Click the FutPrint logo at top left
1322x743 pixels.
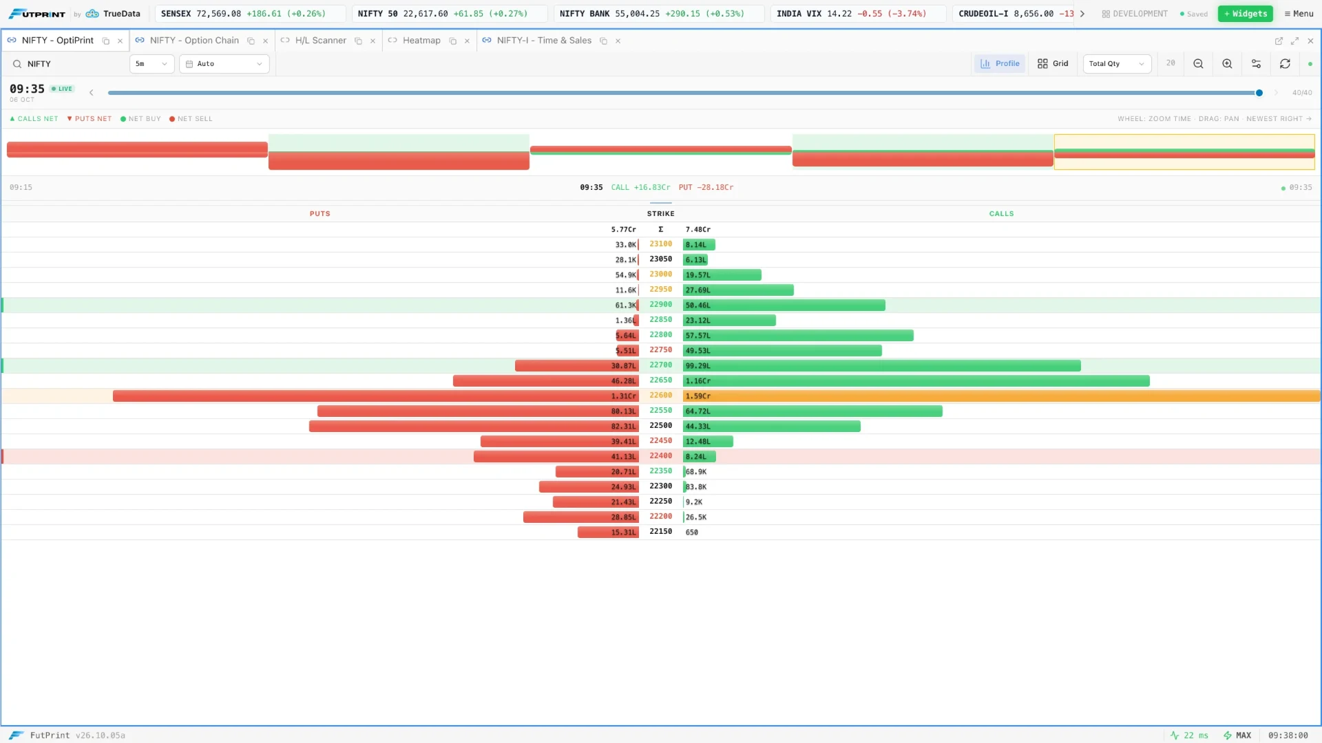point(36,14)
